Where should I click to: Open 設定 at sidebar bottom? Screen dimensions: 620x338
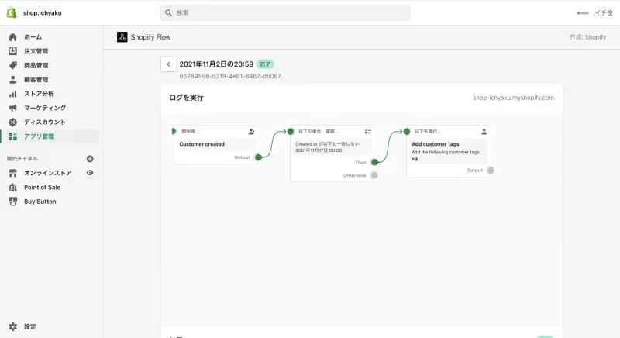tap(30, 326)
